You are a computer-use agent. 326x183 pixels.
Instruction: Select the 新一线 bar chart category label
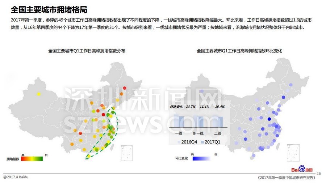(x=198, y=133)
